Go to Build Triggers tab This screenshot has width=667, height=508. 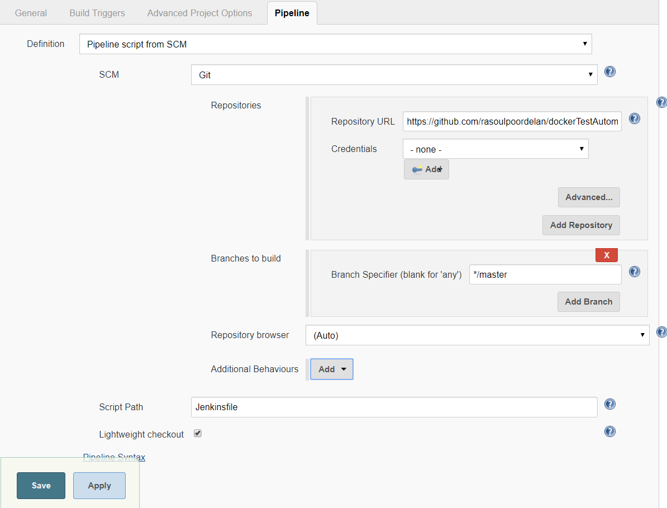pyautogui.click(x=97, y=13)
